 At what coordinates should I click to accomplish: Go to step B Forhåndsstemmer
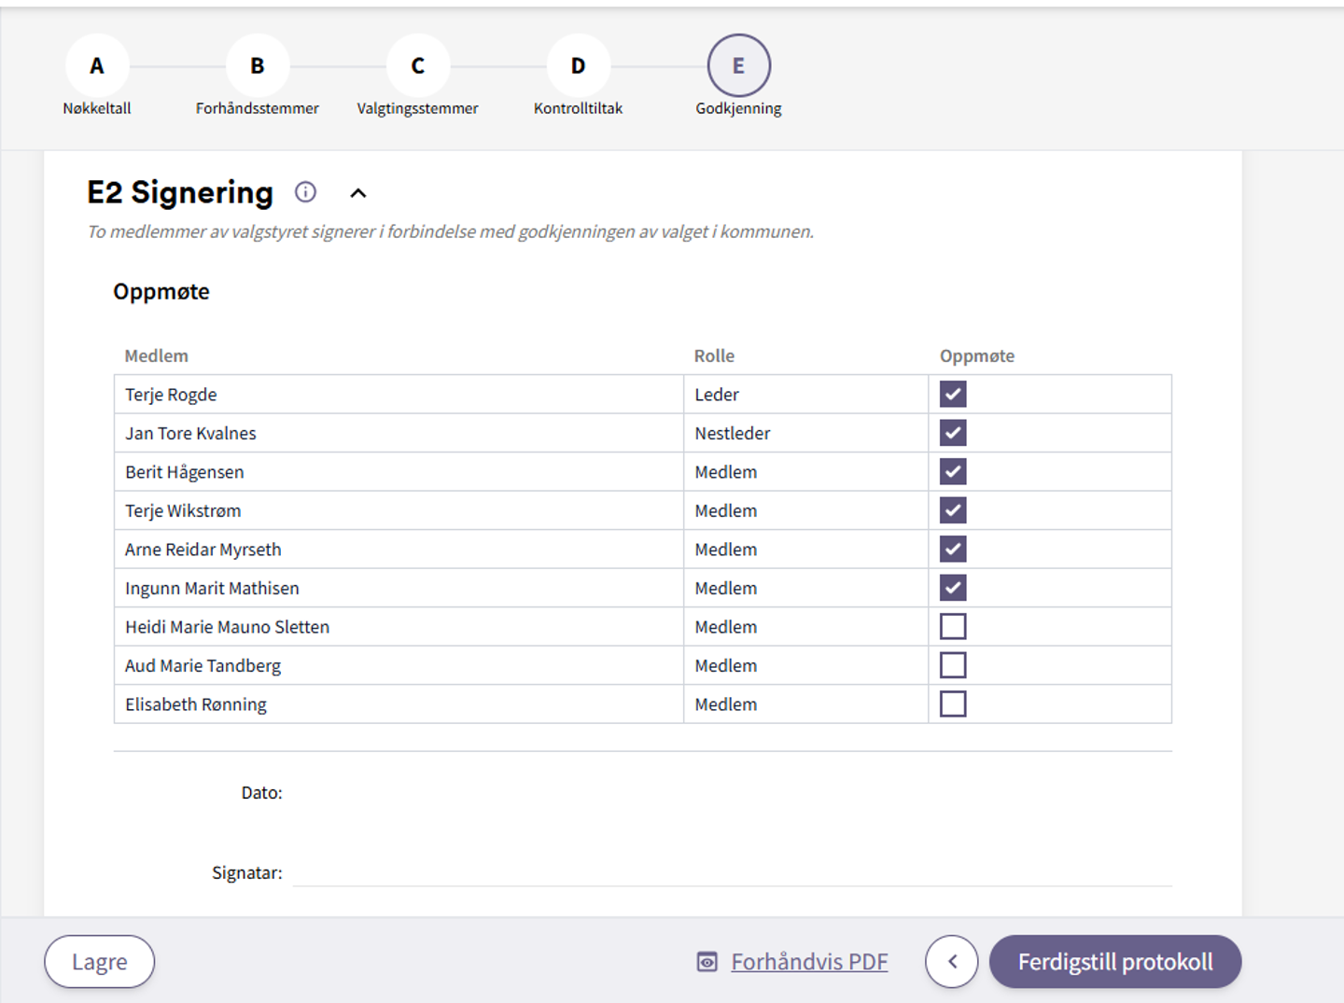[x=258, y=66]
